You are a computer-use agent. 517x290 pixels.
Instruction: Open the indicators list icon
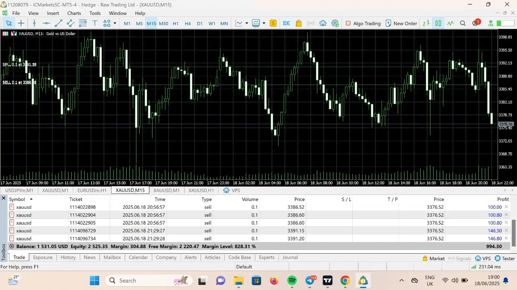pos(239,23)
